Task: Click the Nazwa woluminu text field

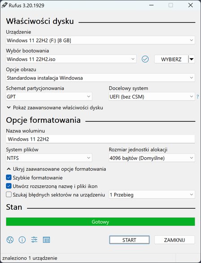Action: click(100, 139)
